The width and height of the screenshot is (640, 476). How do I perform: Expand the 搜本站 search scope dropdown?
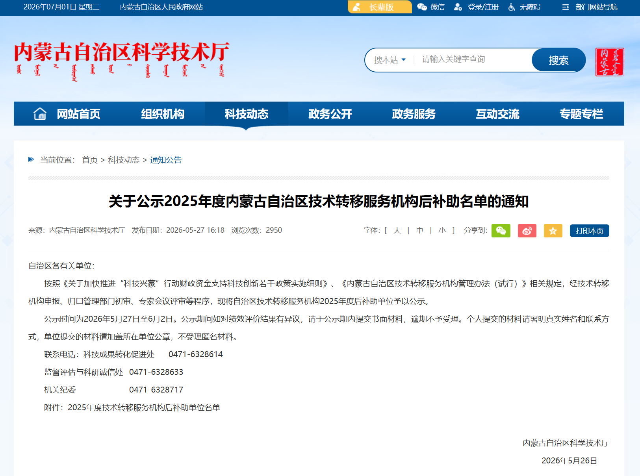coord(390,60)
